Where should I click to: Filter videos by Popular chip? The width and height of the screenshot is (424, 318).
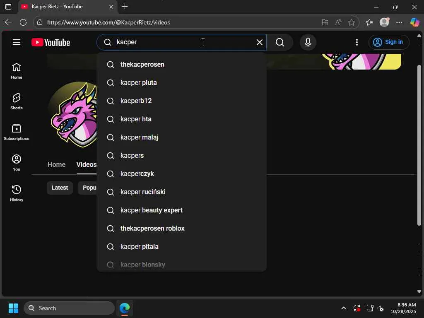click(x=88, y=188)
